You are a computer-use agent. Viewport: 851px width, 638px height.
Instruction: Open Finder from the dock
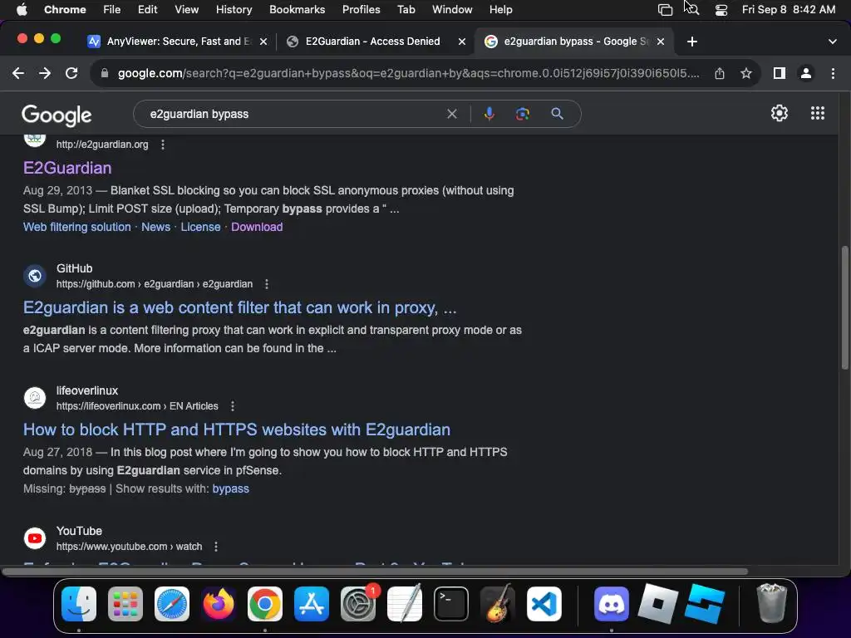pos(79,604)
